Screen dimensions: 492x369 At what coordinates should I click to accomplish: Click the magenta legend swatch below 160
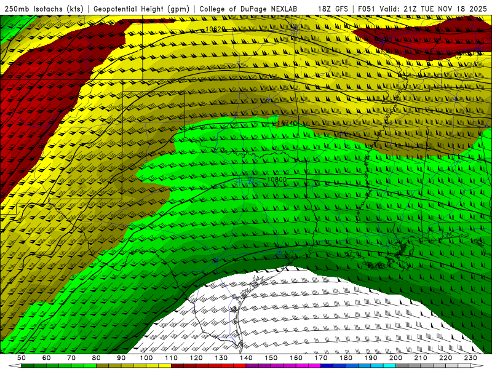[x=302, y=366]
